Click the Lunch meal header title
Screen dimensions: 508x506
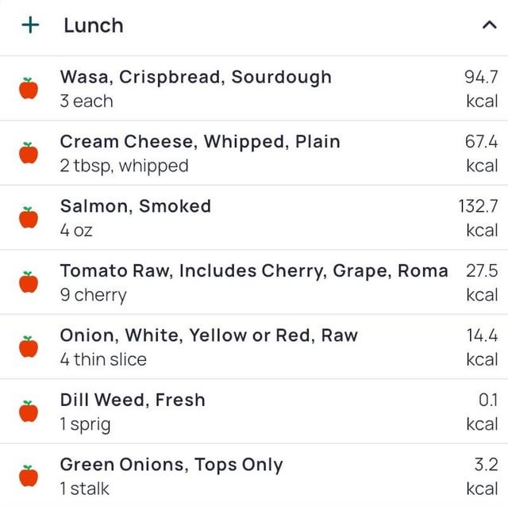93,25
